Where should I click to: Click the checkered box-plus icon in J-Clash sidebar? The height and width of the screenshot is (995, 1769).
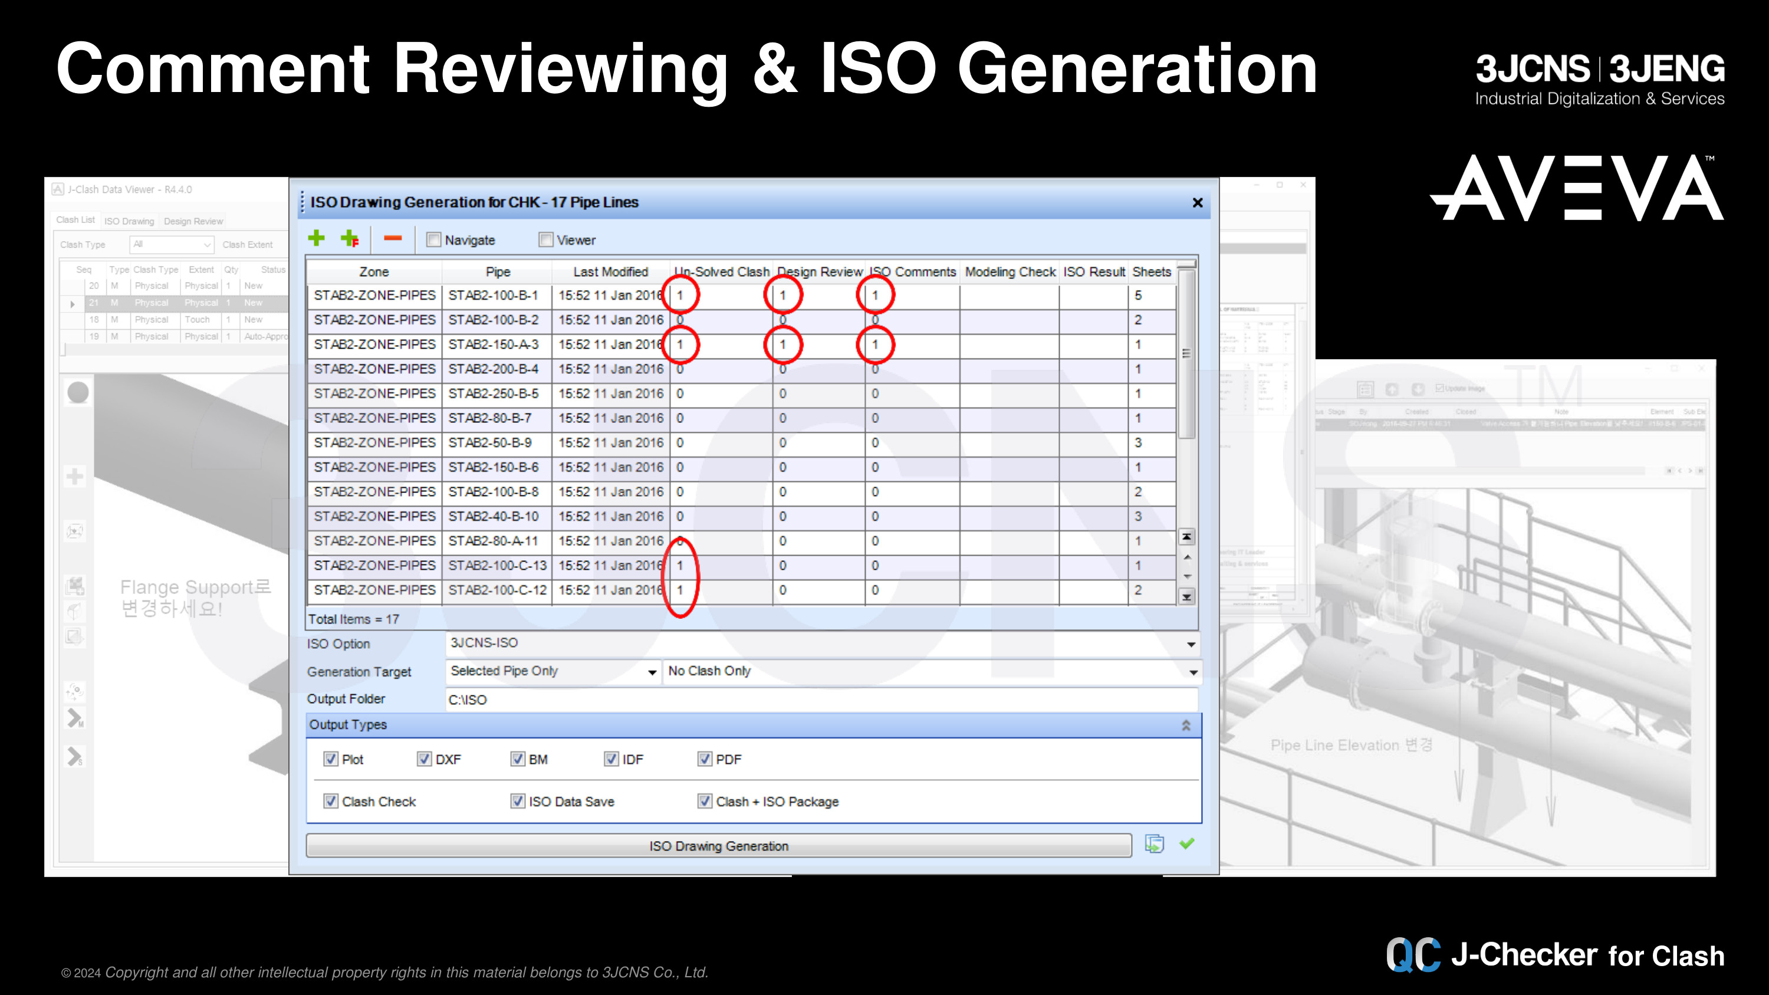tap(75, 586)
